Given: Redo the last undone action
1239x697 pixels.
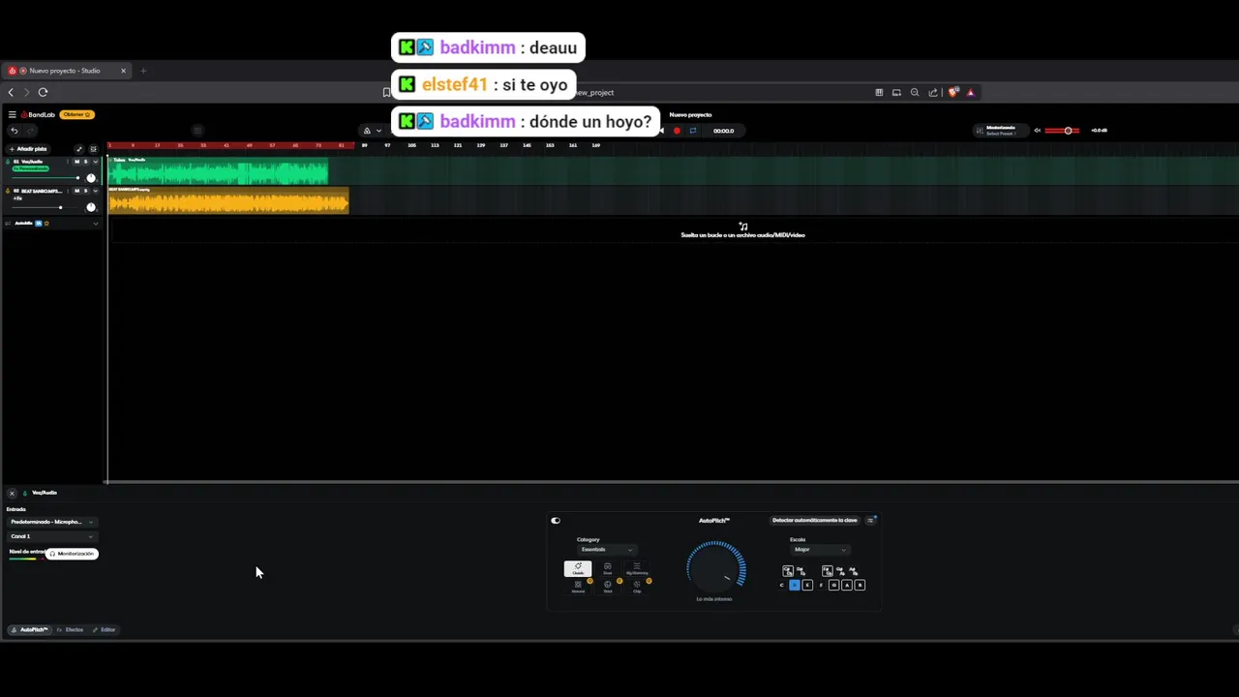Looking at the screenshot, I should click(x=30, y=131).
